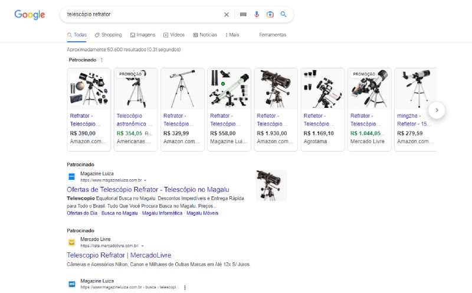Viewport: 472px width, 293px height.
Task: Start voice search with microphone icon
Action: pyautogui.click(x=257, y=15)
